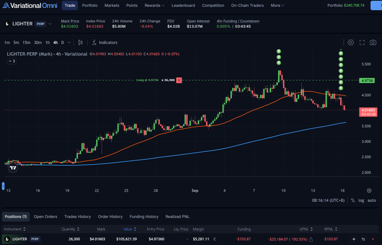Click the chart time 08:16:14 (UTC+8)
Image resolution: width=382 pixels, height=245 pixels.
329,201
